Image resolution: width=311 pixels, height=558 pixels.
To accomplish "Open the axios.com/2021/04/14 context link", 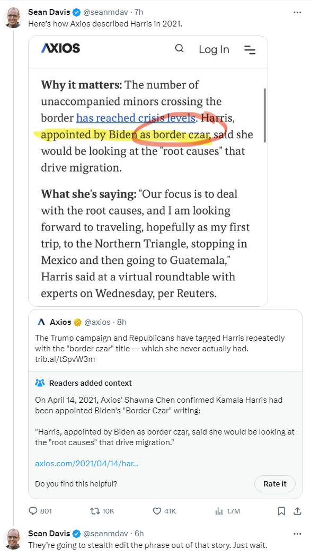I will [87, 464].
